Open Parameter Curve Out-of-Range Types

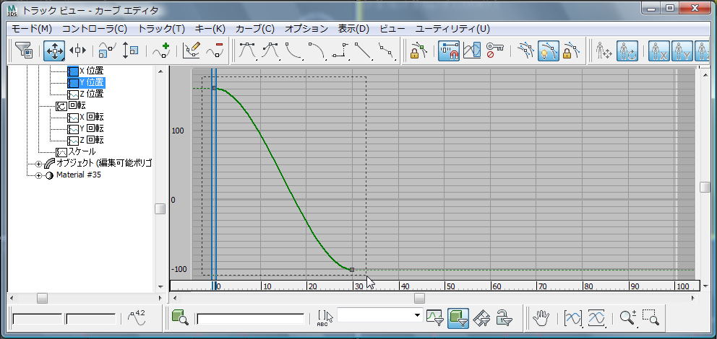point(471,50)
